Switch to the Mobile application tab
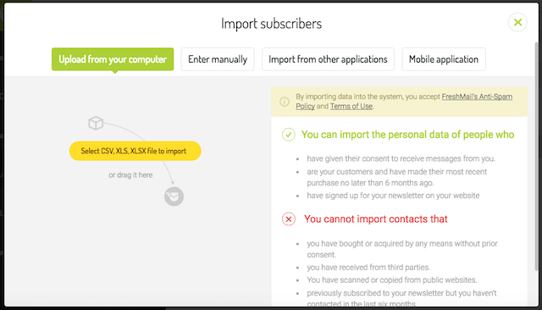 pos(444,59)
